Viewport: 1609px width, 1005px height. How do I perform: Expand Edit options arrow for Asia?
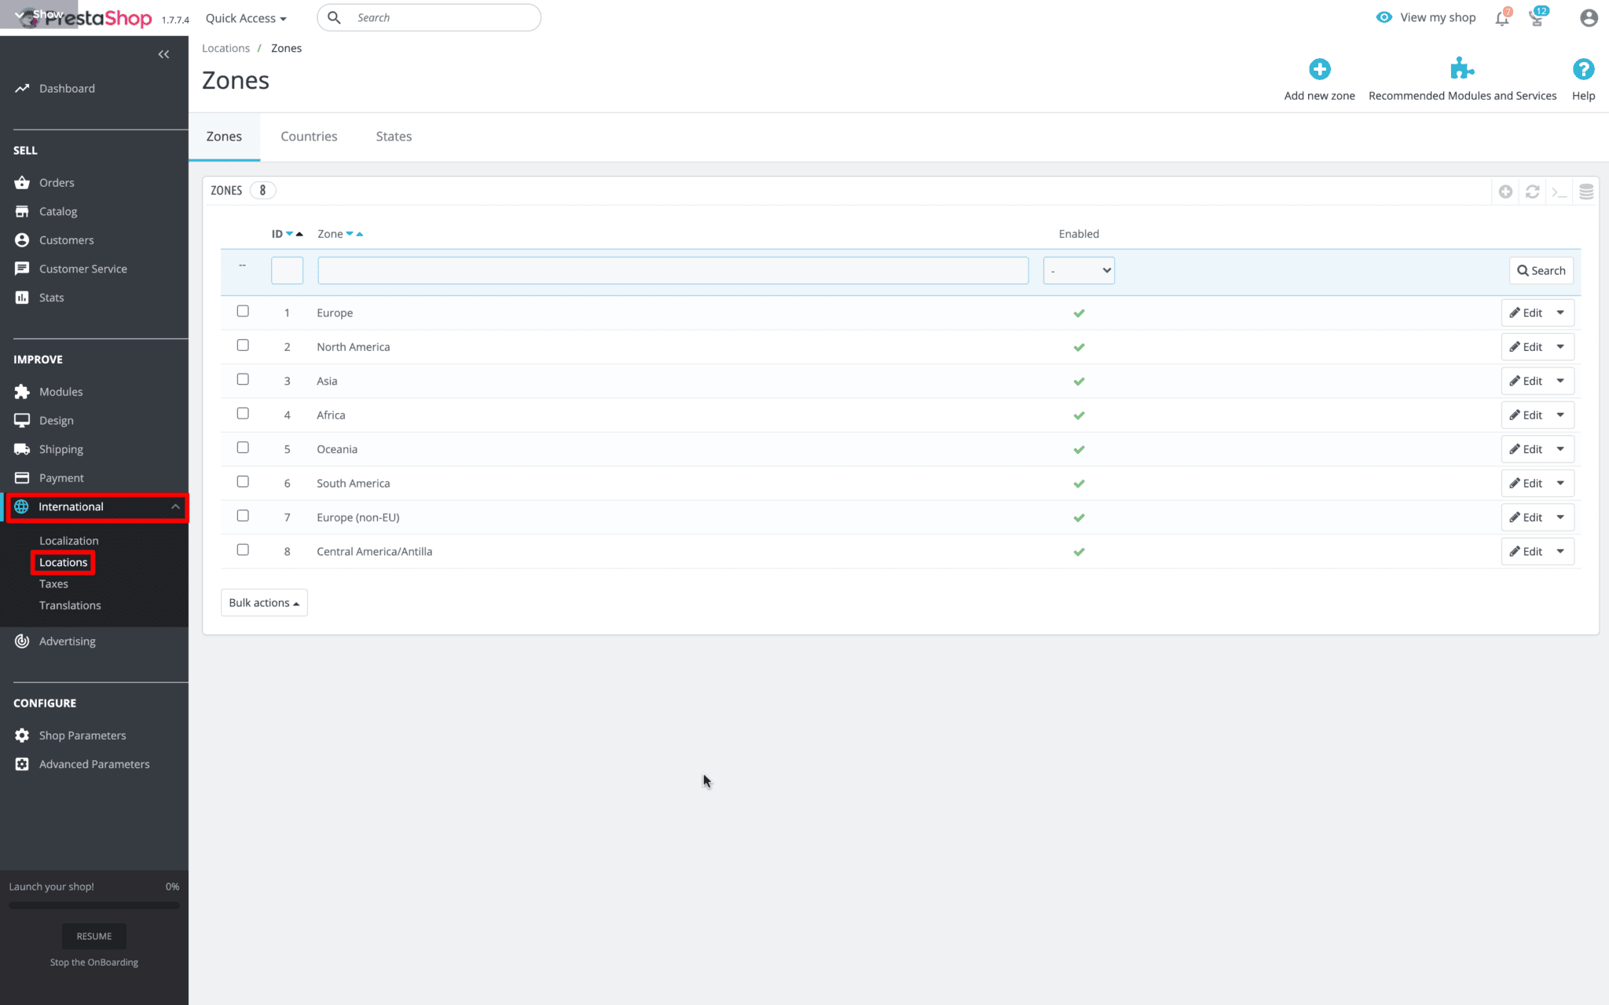pos(1560,381)
